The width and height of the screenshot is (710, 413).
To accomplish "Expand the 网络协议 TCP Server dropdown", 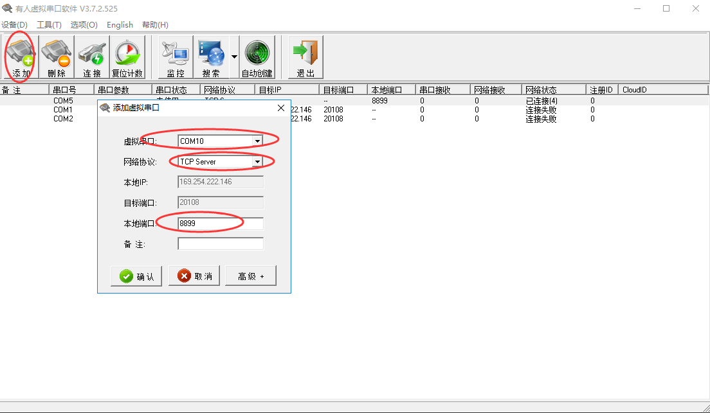I will coord(257,161).
